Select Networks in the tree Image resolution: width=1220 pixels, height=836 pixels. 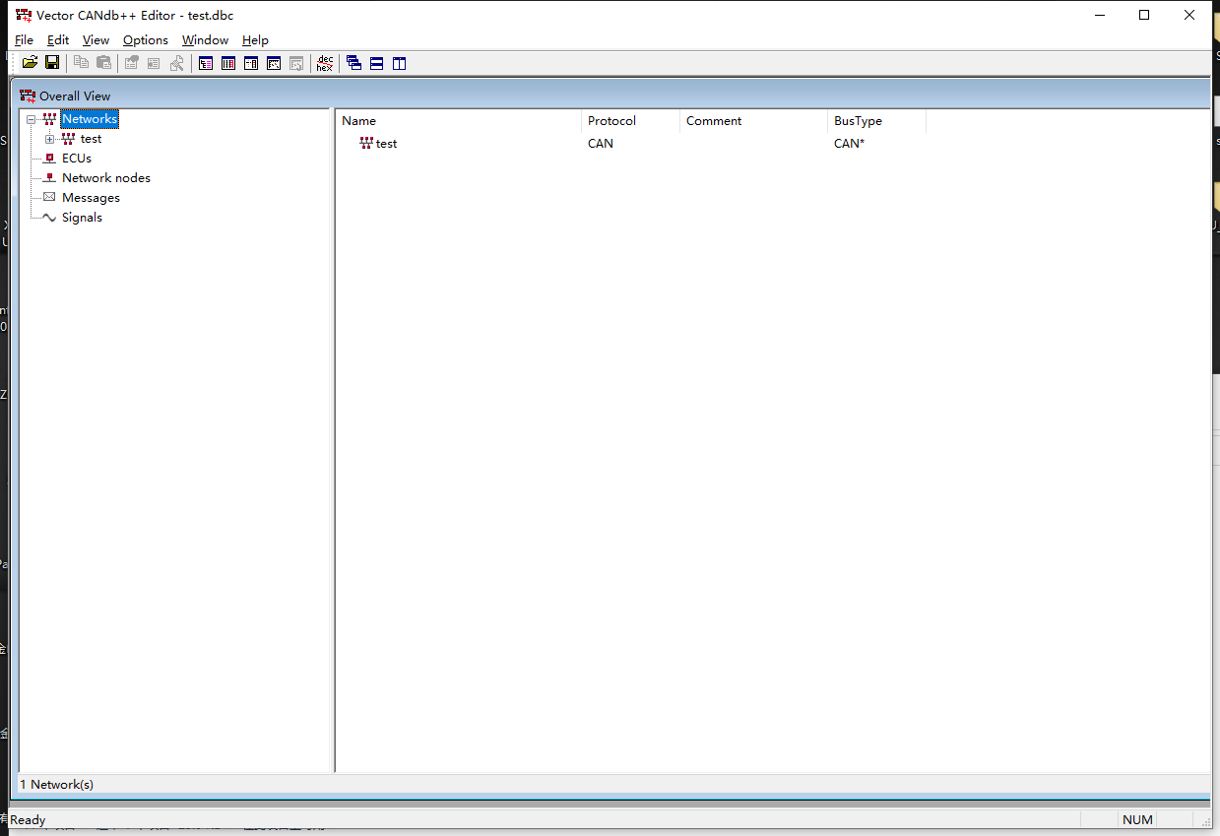tap(90, 119)
